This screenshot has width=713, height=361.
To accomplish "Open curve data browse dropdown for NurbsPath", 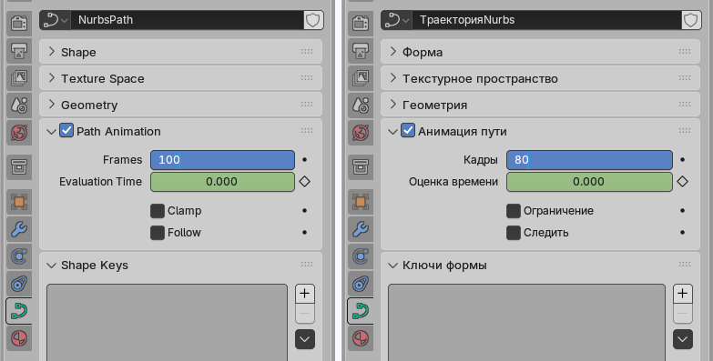I will click(56, 20).
